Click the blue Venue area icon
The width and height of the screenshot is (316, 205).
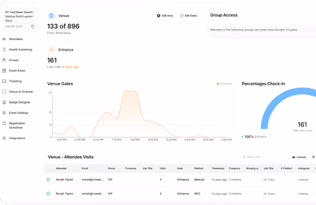pos(51,16)
